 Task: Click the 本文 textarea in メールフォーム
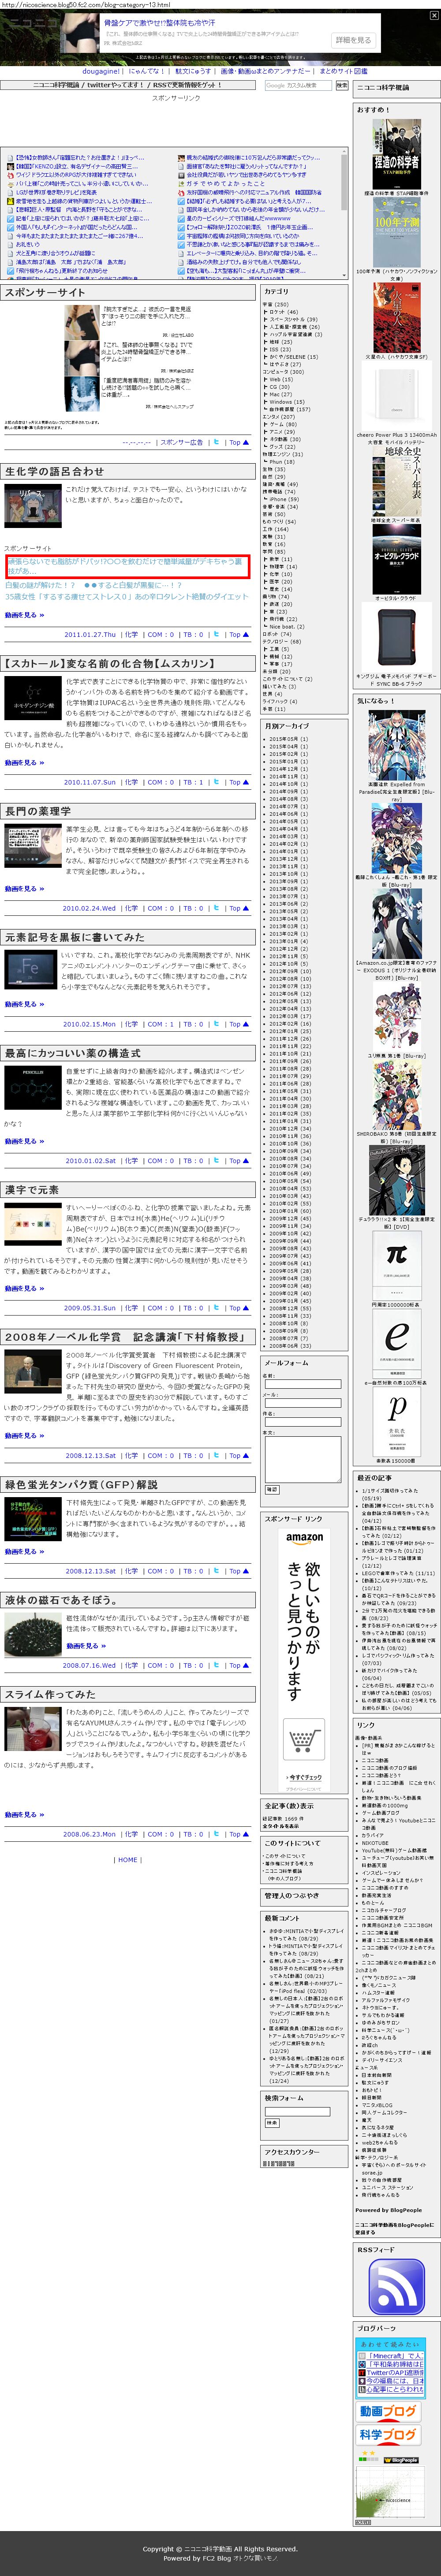point(303,1459)
